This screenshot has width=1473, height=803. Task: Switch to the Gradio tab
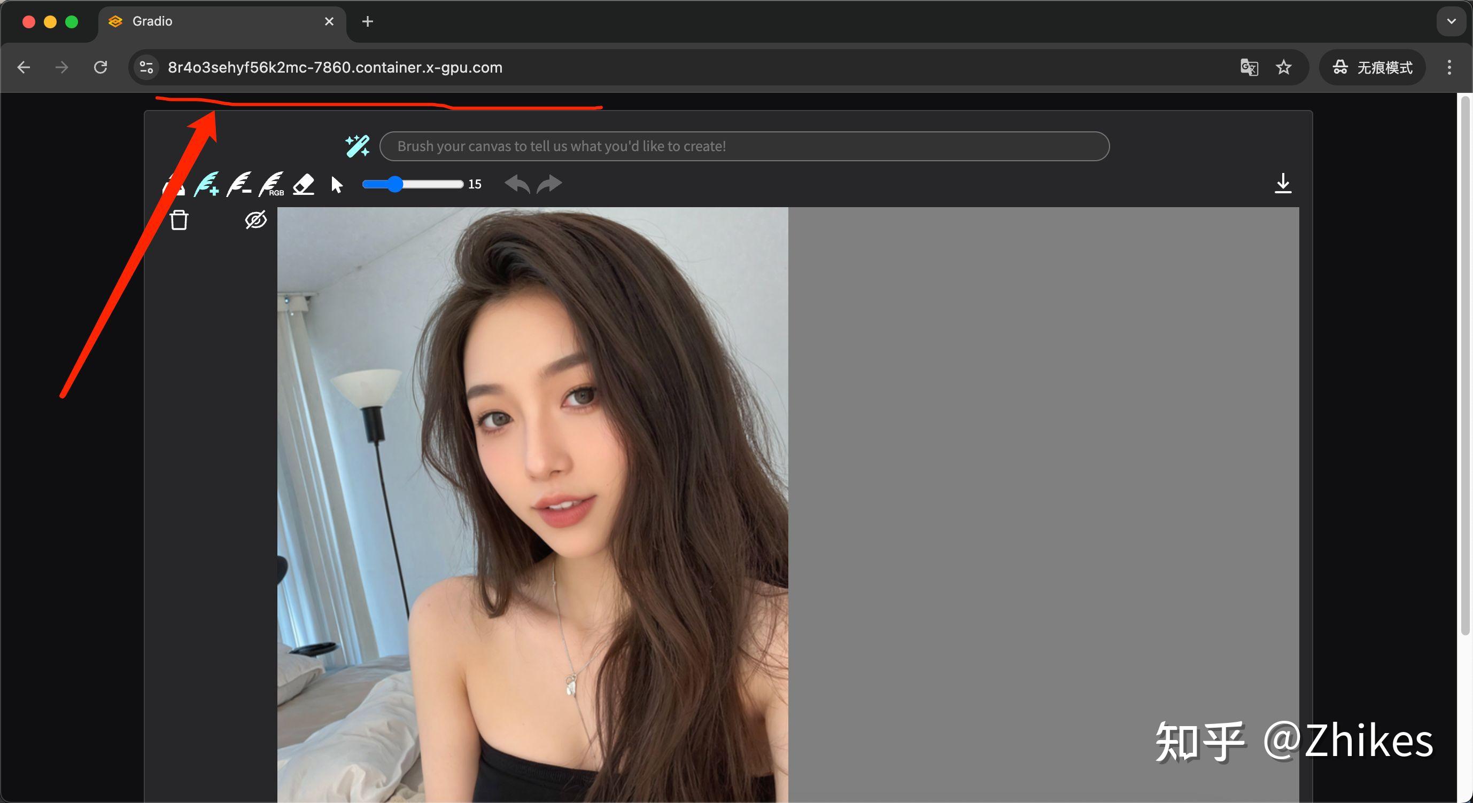(x=222, y=22)
